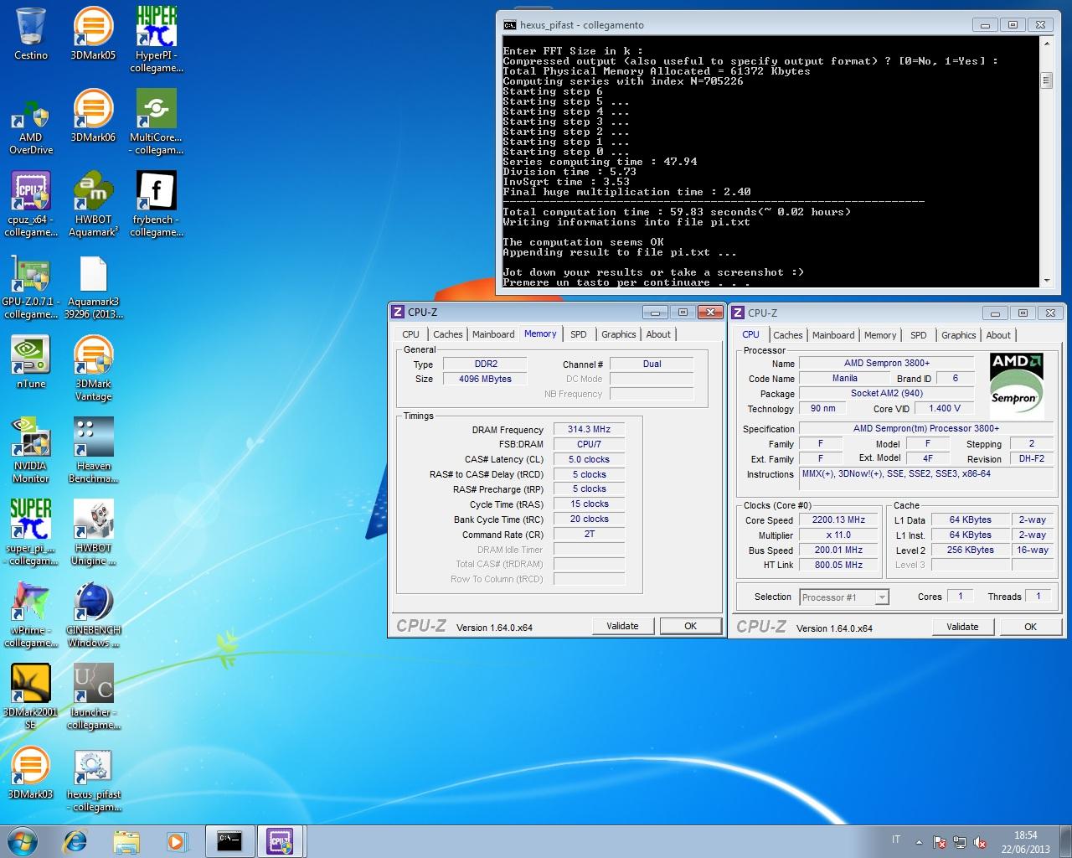This screenshot has height=858, width=1072.
Task: Select the 3DMark06 desktop shortcut
Action: [93, 116]
